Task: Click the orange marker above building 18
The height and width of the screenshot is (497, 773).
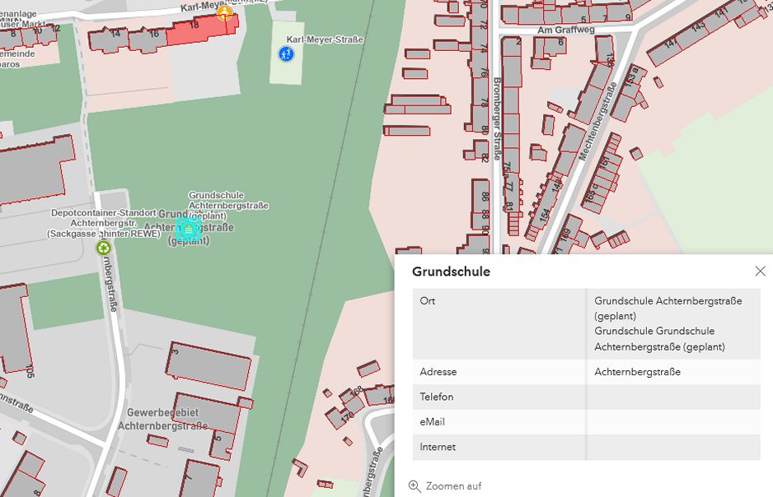Action: [223, 12]
